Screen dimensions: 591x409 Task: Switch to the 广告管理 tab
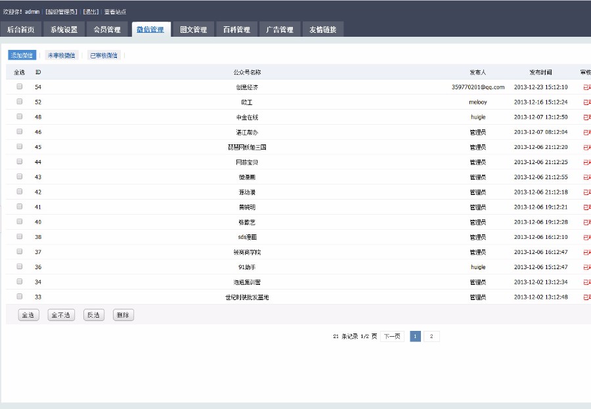[280, 29]
